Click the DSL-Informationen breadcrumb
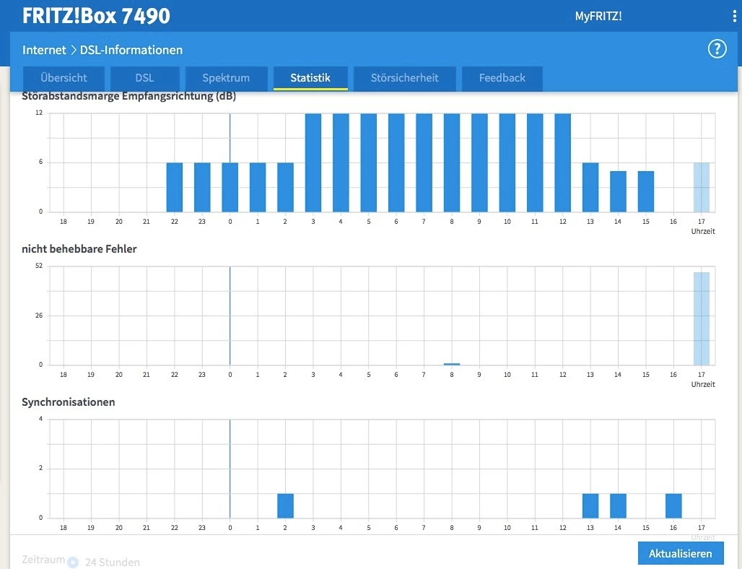The height and width of the screenshot is (569, 742). (x=131, y=50)
